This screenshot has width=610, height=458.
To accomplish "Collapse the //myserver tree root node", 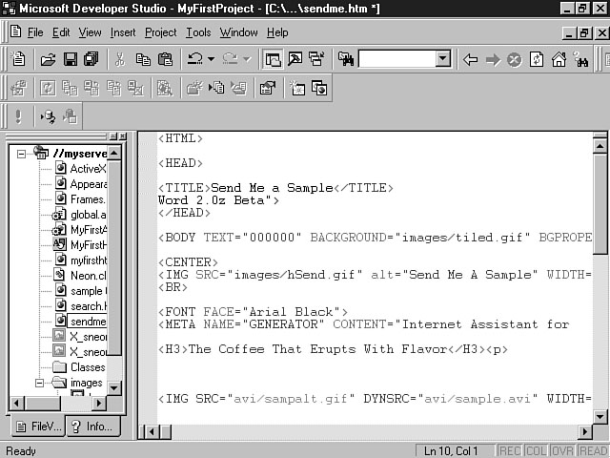I will coord(22,153).
